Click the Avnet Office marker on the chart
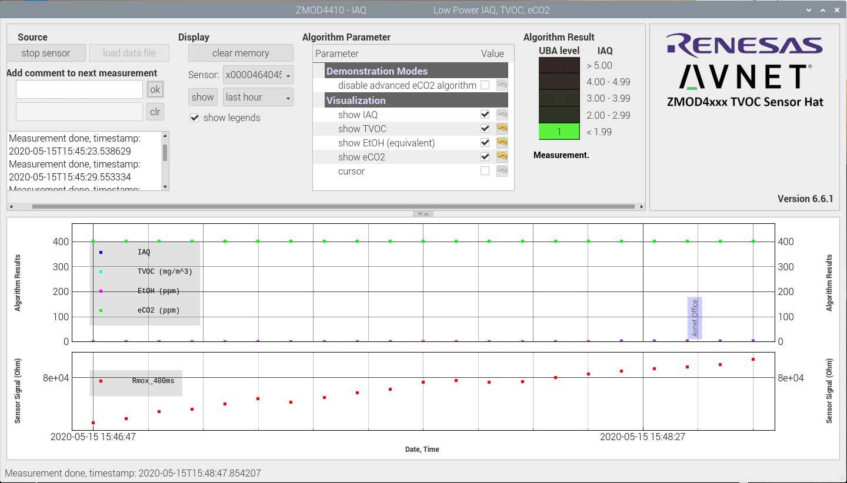The image size is (847, 483). pos(695,318)
